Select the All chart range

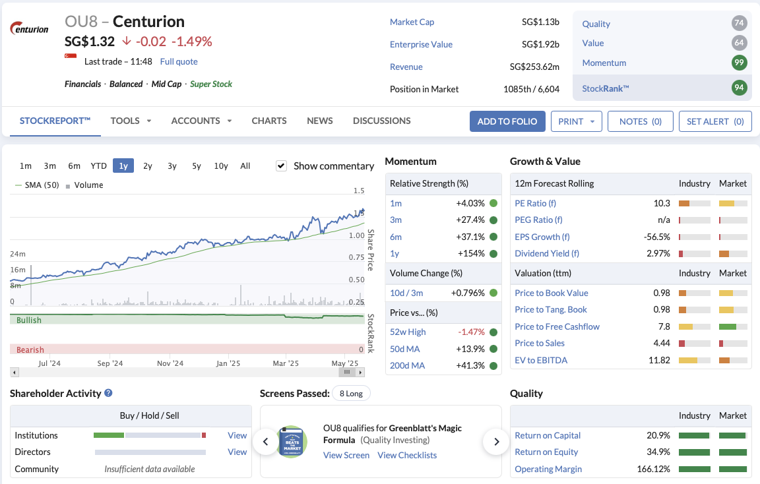(x=245, y=166)
